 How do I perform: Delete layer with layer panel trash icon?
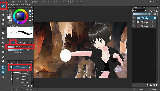click(157, 85)
